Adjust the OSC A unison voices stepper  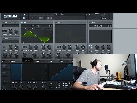click(x=25, y=47)
